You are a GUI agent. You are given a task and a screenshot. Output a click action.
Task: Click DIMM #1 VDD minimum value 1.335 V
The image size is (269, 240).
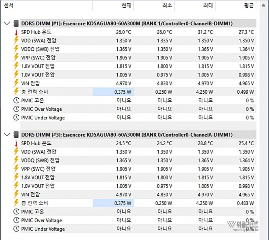pos(164,41)
